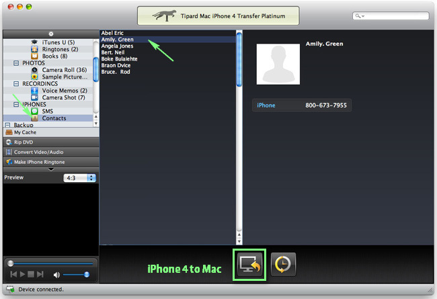Collapse the PHOTOS section
Screen dimensions: 437x299
pos(16,63)
